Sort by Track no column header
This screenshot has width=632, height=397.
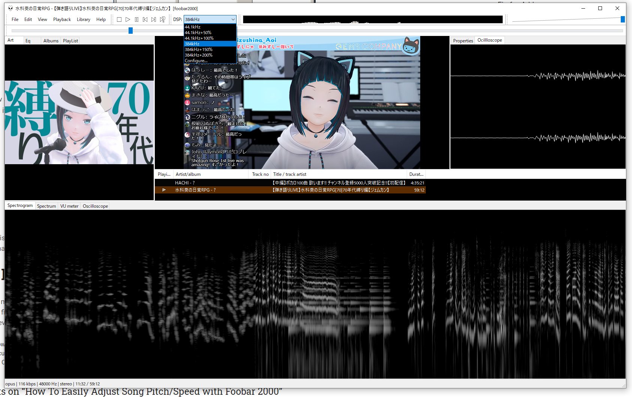coord(260,174)
